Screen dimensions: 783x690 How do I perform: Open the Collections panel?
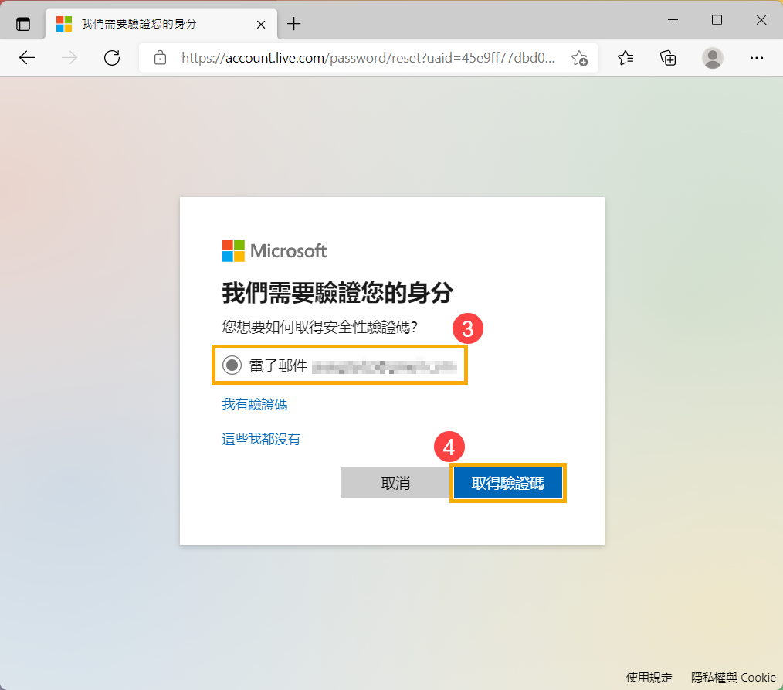(x=668, y=58)
